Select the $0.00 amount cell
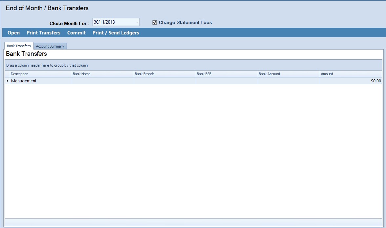386x228 pixels. click(x=351, y=81)
